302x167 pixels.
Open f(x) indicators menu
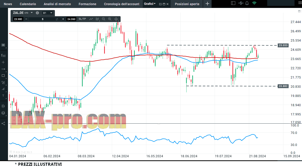(x=3, y=56)
